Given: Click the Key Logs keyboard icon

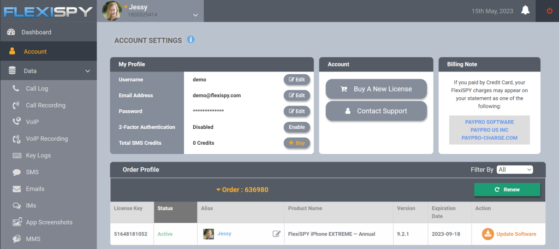Looking at the screenshot, I should point(17,156).
